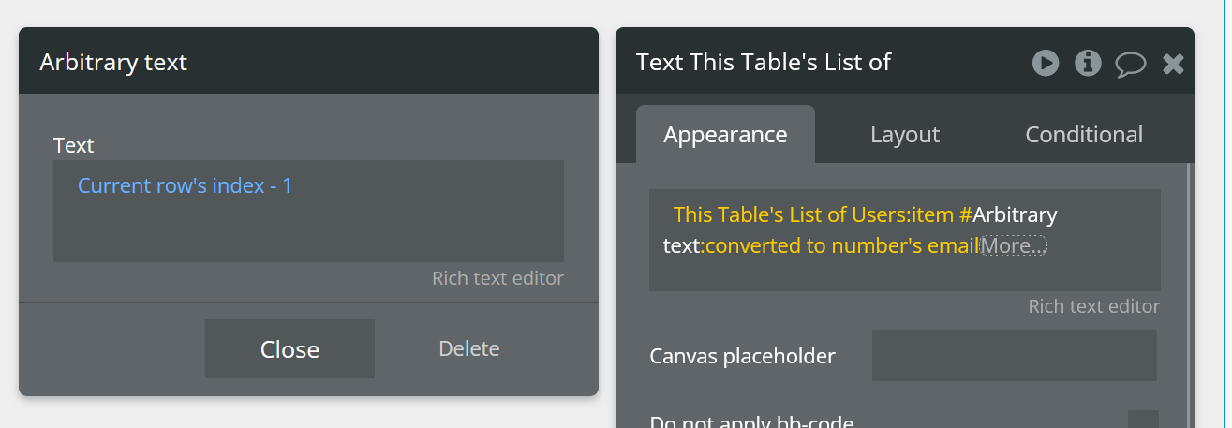This screenshot has height=428, width=1232.
Task: Toggle the "Do not apply bb-code" checkbox
Action: coord(1142,421)
